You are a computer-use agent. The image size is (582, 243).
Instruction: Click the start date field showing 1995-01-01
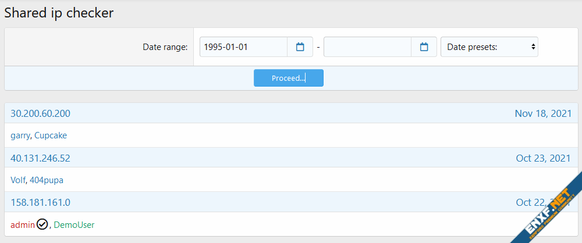pos(243,47)
